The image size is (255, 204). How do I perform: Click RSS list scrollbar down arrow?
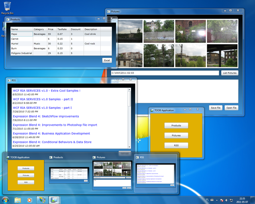[129, 147]
